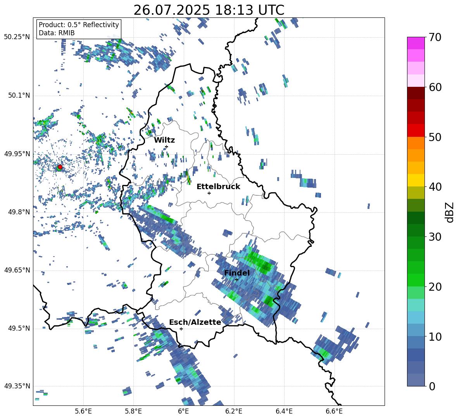Click the 'Product: 0.5° Reflectivity' text
Viewport: 459px width, 419px height.
point(79,24)
